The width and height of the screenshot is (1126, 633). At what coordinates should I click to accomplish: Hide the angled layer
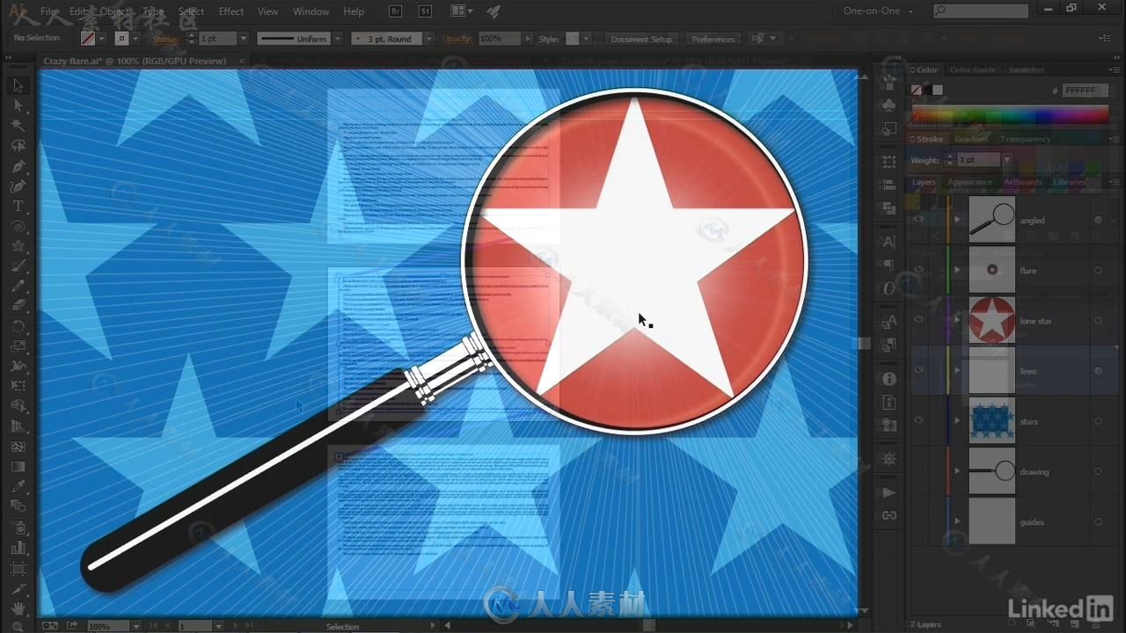click(x=918, y=220)
